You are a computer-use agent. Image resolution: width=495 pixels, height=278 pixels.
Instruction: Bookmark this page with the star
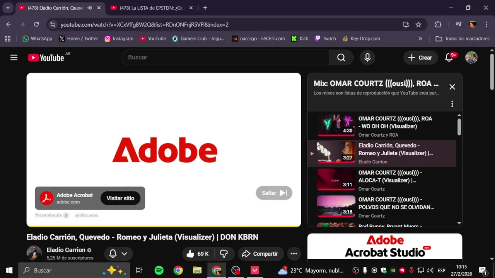click(x=418, y=24)
